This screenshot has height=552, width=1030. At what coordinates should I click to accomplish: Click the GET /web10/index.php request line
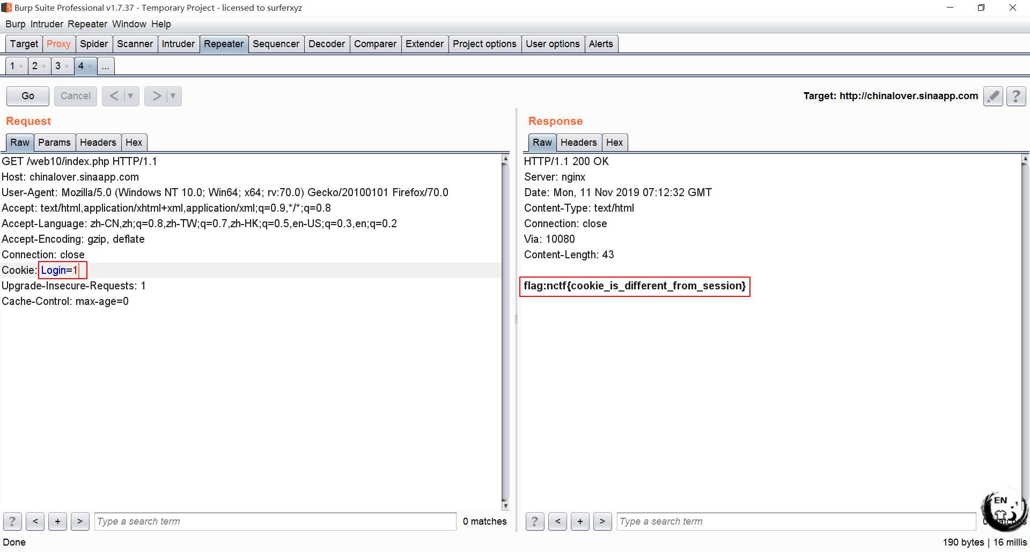coord(79,161)
